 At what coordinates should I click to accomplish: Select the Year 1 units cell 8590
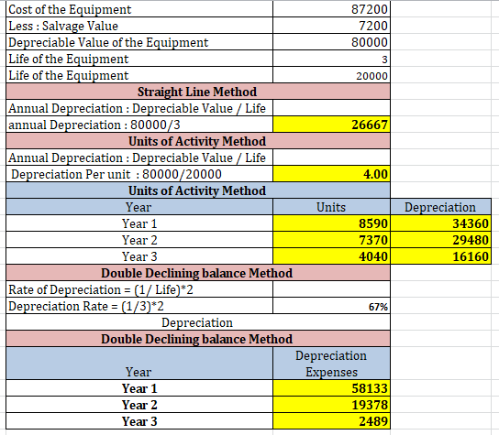(x=331, y=223)
